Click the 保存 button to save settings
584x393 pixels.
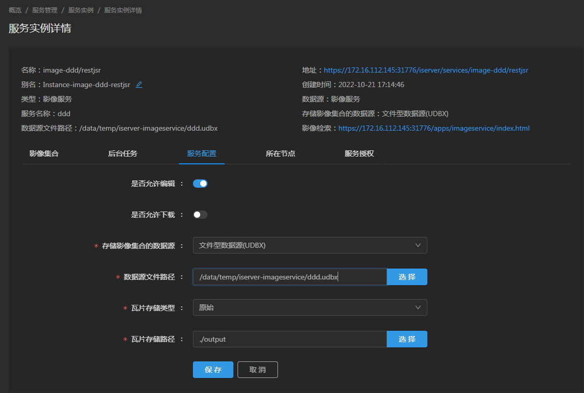coord(213,369)
